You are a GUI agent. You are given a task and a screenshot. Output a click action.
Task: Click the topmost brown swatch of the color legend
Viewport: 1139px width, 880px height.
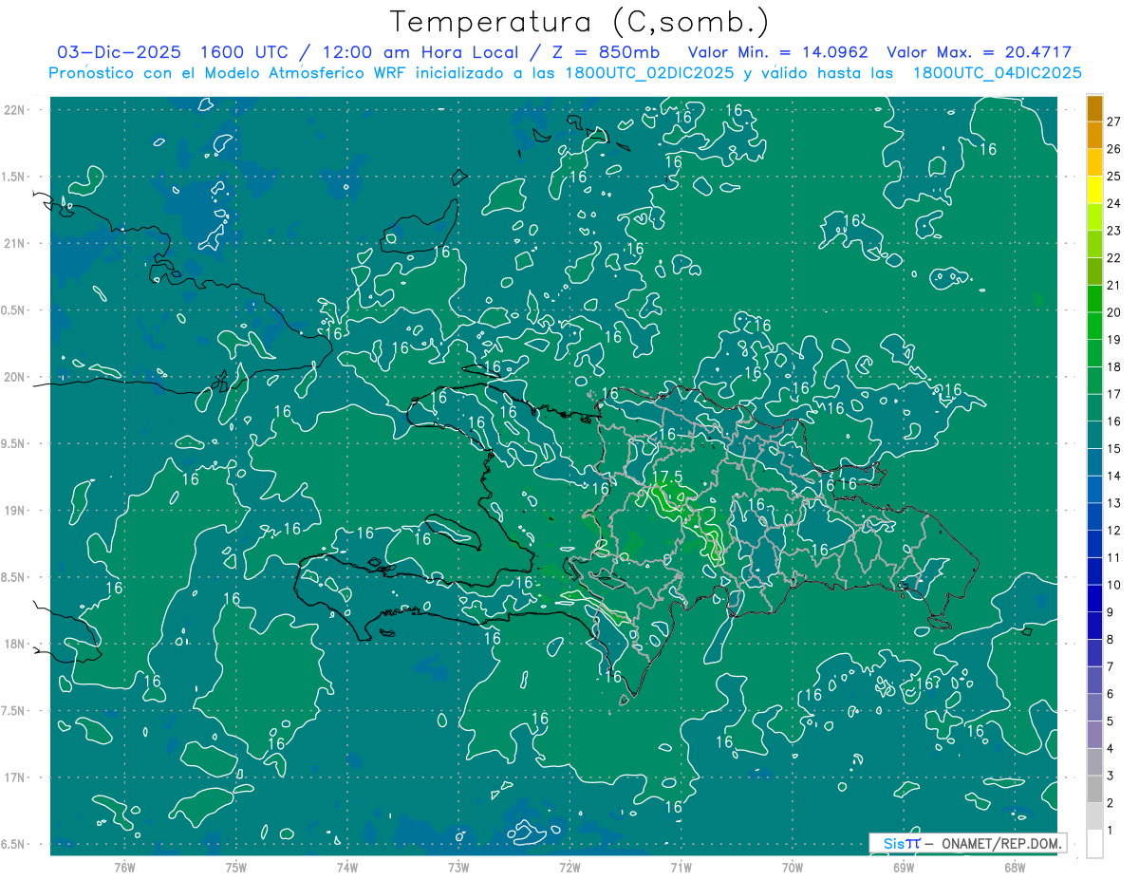1094,108
